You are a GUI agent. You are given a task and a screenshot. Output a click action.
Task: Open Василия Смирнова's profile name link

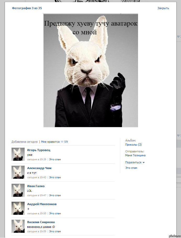(x=41, y=222)
